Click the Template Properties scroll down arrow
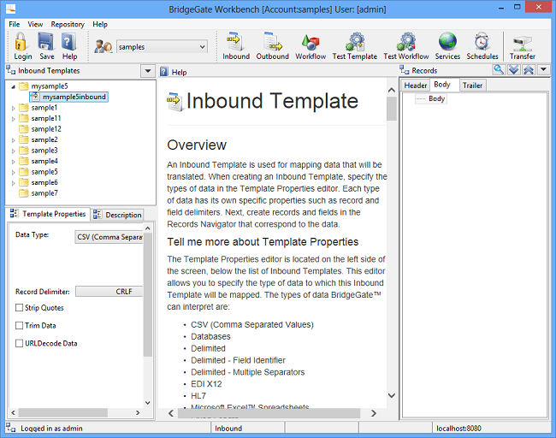The width and height of the screenshot is (556, 438). [148, 403]
